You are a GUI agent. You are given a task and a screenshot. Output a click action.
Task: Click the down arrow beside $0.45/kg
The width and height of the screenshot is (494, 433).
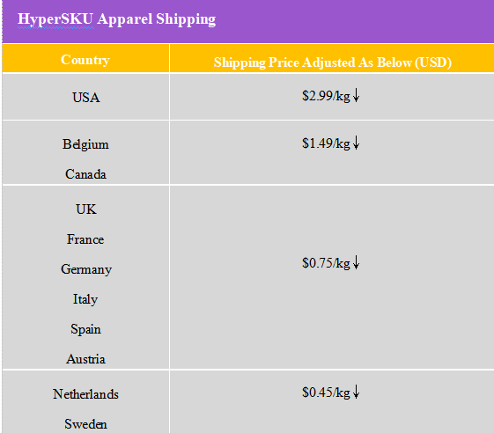point(356,392)
